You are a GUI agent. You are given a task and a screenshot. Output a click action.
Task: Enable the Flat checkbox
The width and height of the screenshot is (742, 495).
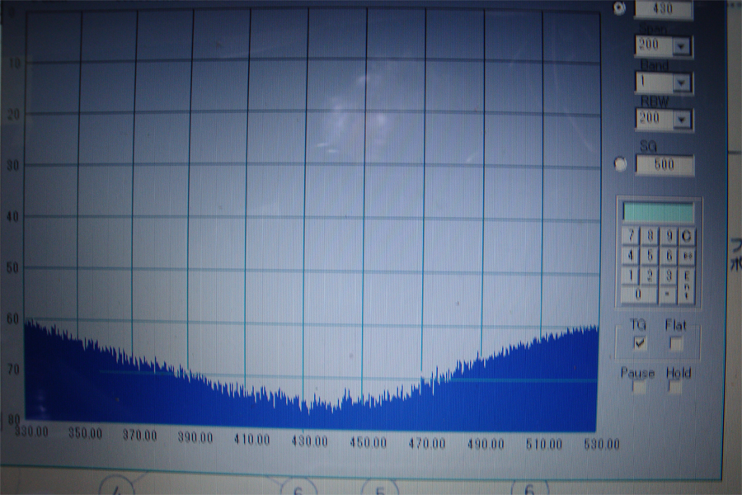click(x=676, y=343)
